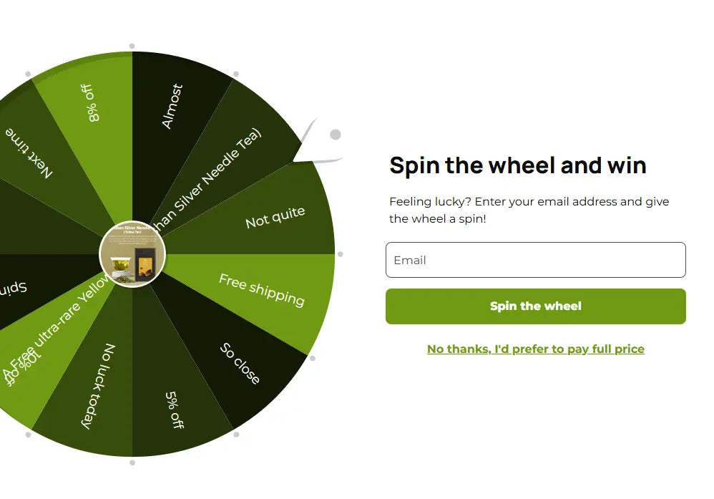This screenshot has height=499, width=714.
Task: Click the "Silver Needle Tea" prize segment
Action: (x=215, y=172)
